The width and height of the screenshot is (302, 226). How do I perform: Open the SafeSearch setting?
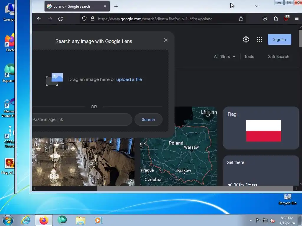[278, 57]
